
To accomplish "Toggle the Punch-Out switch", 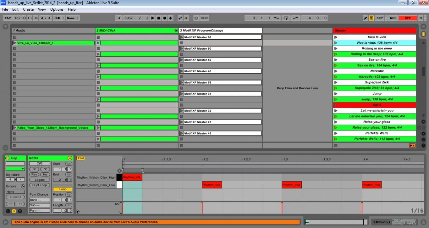I will tap(295, 18).
